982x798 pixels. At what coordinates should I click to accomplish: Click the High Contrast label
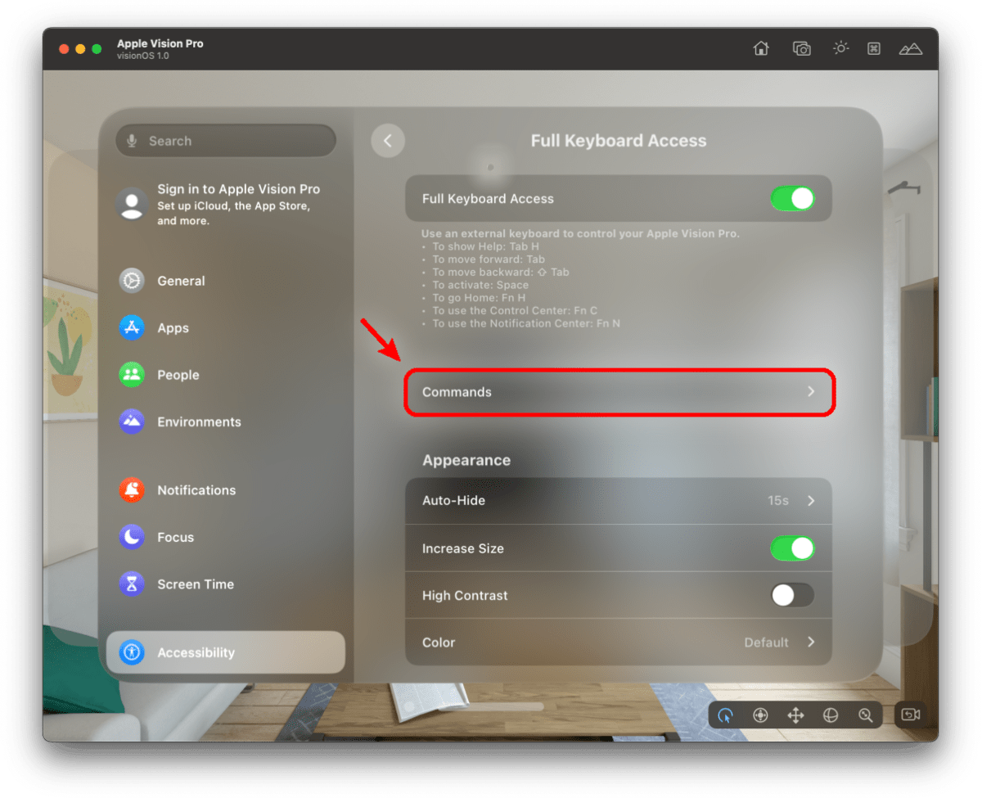[465, 596]
